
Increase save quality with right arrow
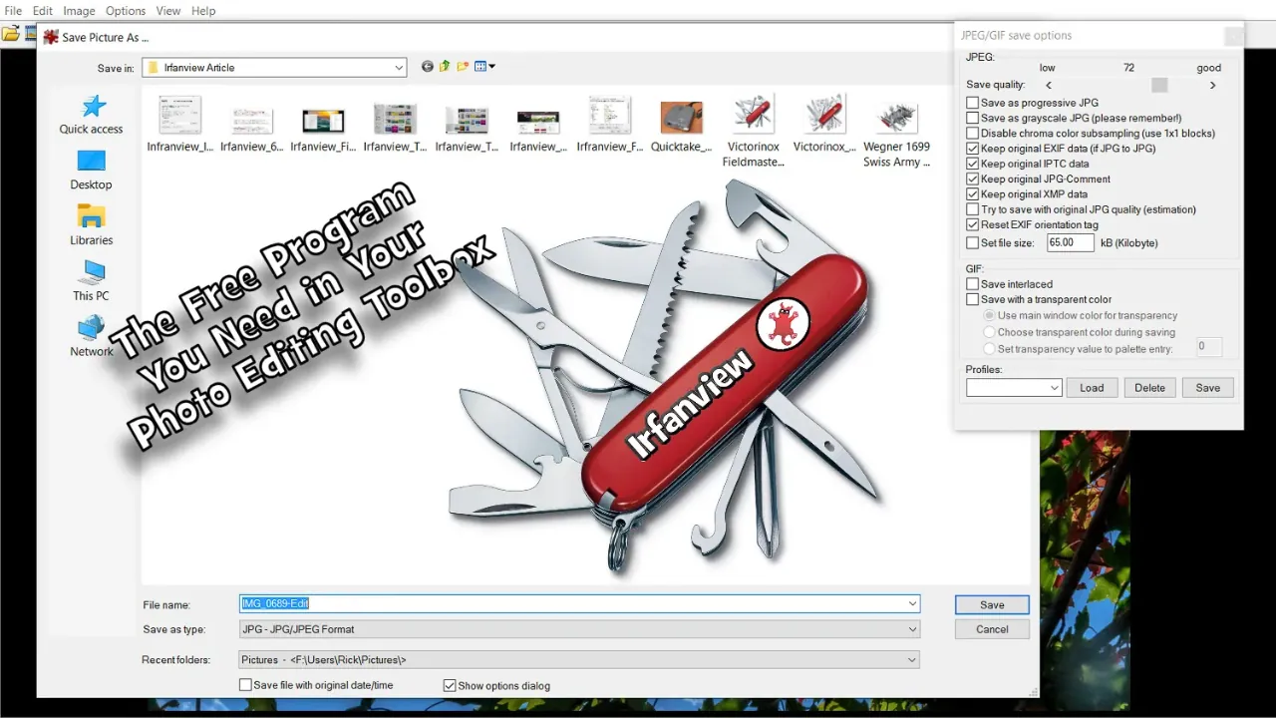point(1212,85)
